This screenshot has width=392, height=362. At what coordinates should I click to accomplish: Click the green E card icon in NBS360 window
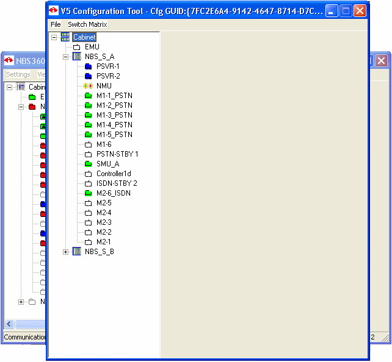tap(32, 97)
